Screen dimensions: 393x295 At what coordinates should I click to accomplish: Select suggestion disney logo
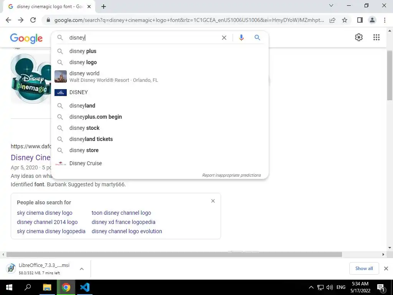[x=160, y=62]
